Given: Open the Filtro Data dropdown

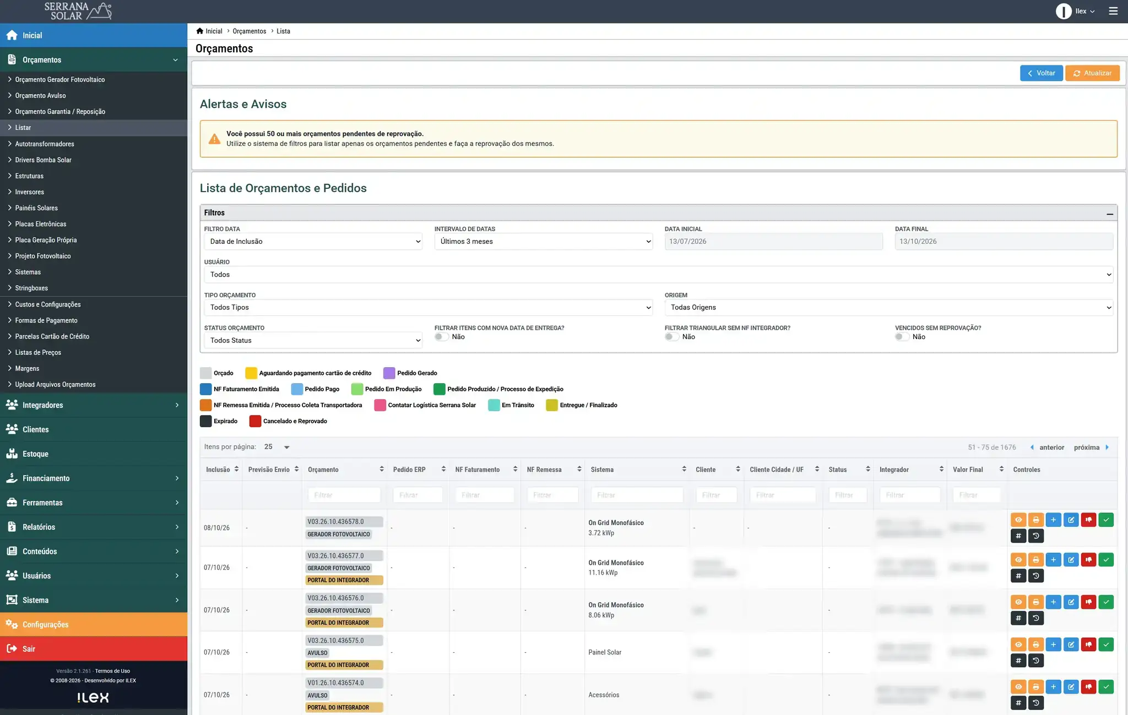Looking at the screenshot, I should click(x=313, y=242).
